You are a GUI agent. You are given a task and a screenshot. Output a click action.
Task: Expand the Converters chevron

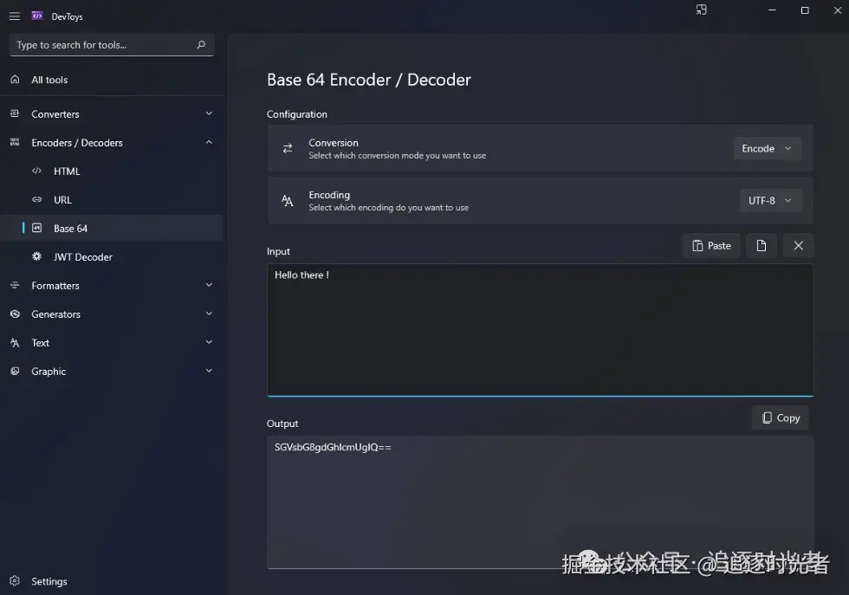(209, 113)
